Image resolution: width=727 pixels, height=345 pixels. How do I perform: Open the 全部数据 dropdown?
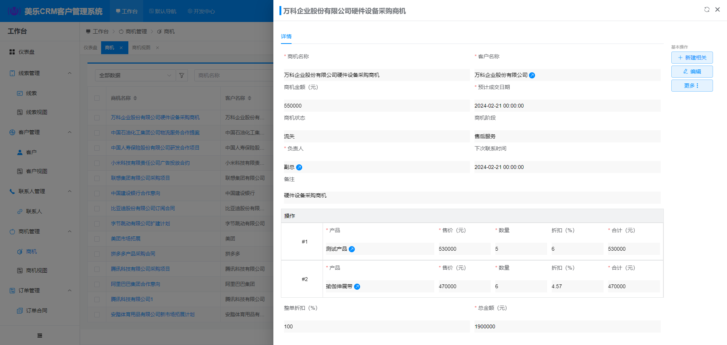135,75
